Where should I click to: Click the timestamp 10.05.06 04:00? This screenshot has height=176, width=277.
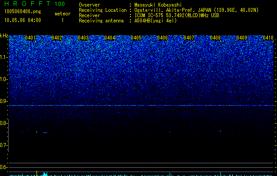click(22, 20)
